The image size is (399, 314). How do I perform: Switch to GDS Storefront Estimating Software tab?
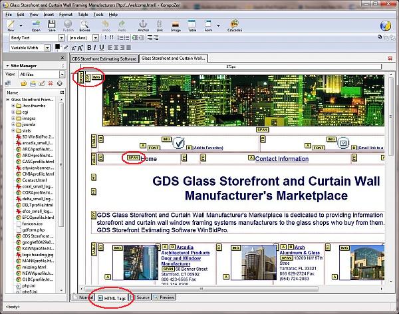(x=104, y=59)
